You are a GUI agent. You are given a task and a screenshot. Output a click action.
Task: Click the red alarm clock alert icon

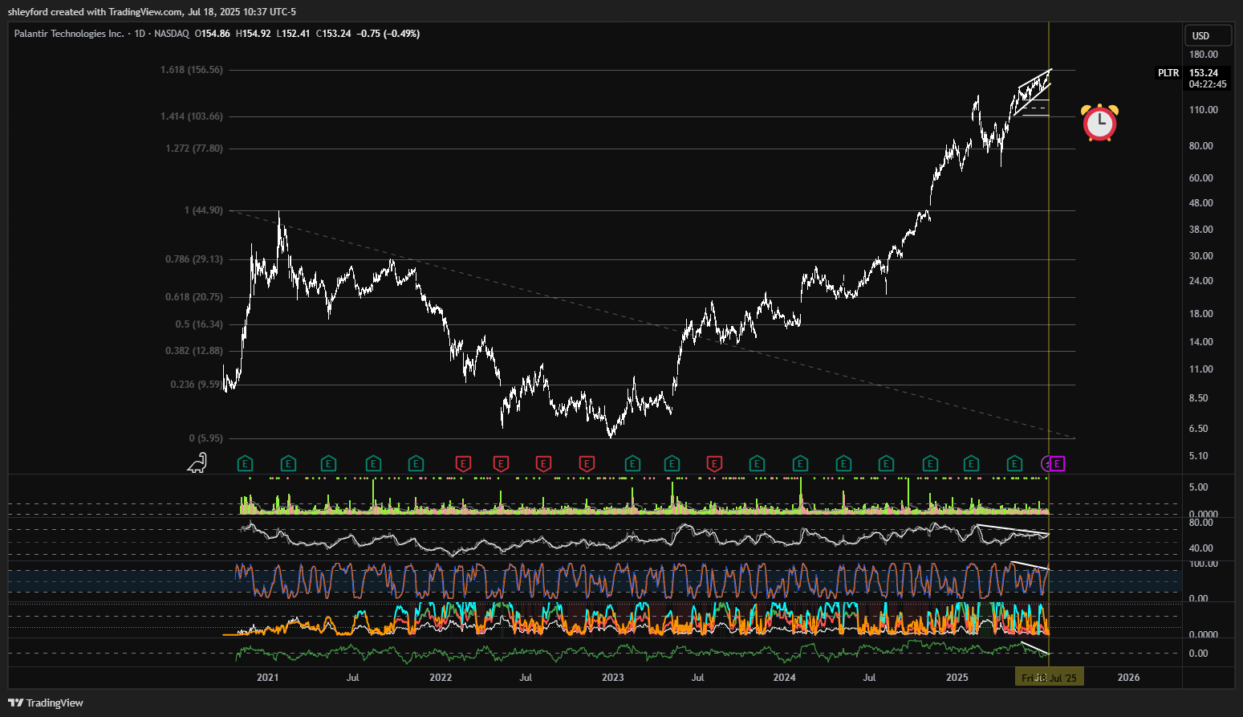pyautogui.click(x=1099, y=123)
